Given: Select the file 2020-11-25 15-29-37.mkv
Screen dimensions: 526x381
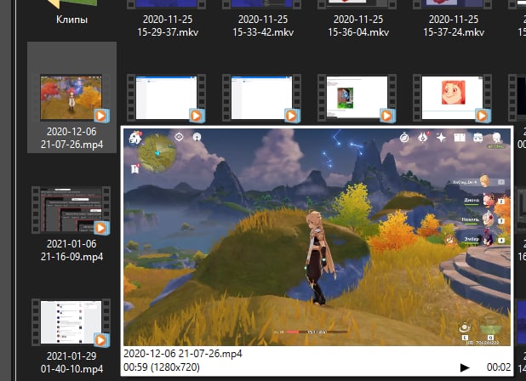Looking at the screenshot, I should point(168,26).
